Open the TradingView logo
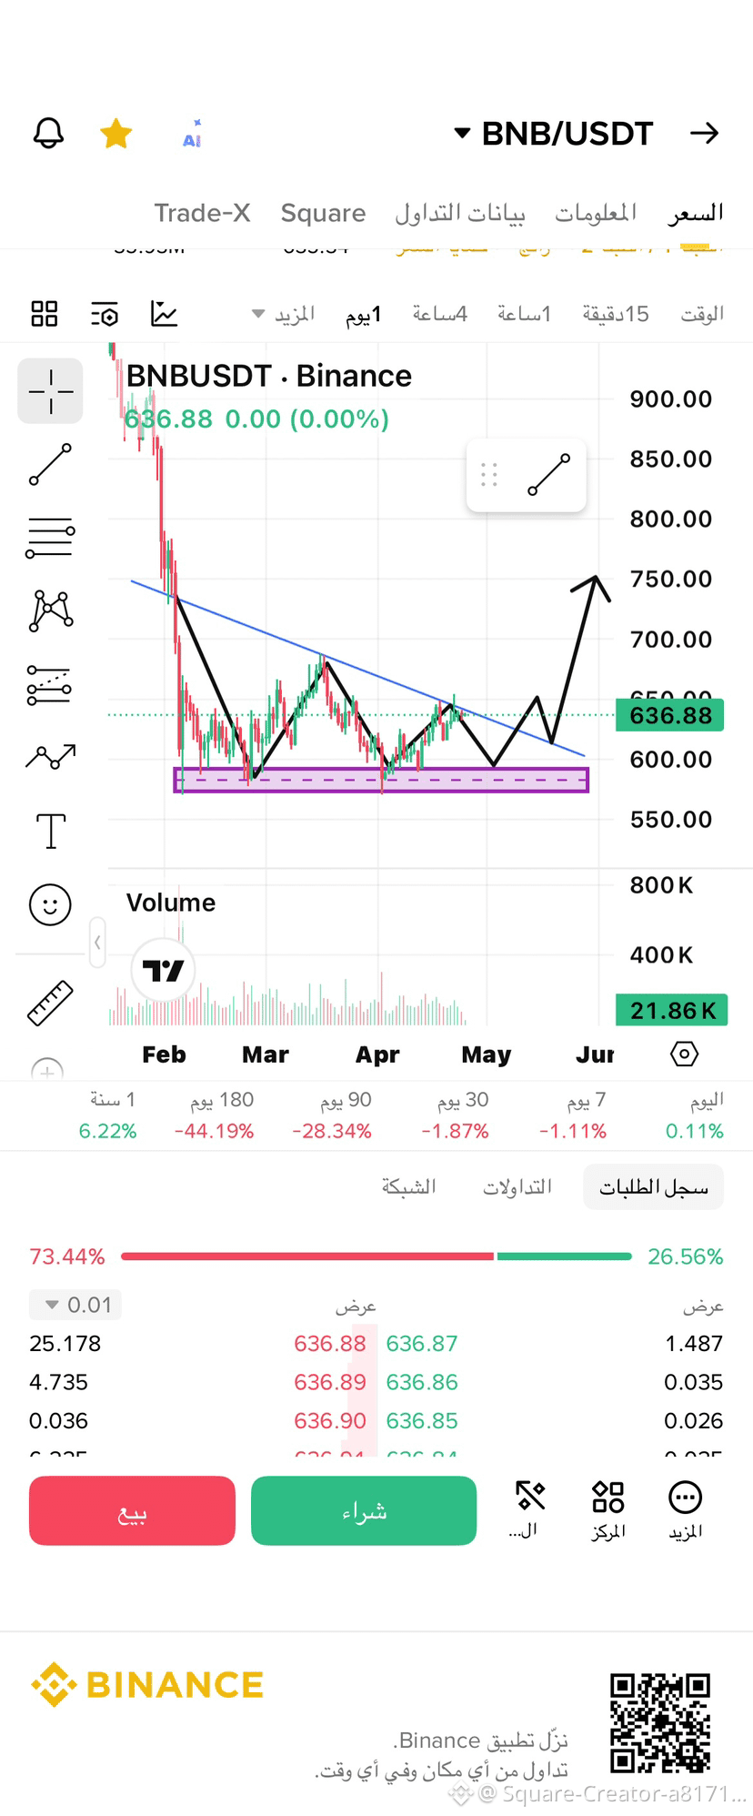 (x=163, y=971)
